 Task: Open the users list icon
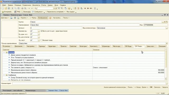[x=82, y=8]
